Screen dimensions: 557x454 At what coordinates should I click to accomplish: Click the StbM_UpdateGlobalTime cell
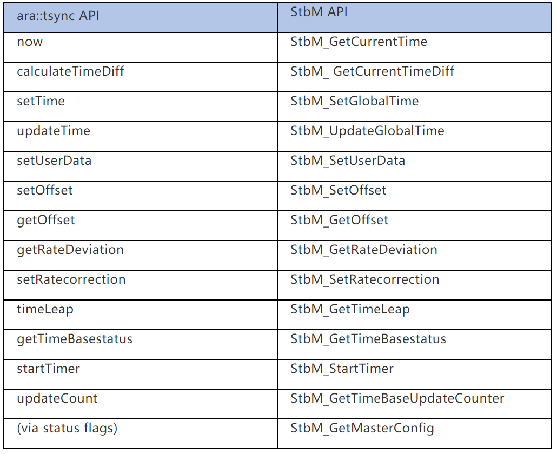coord(367,131)
